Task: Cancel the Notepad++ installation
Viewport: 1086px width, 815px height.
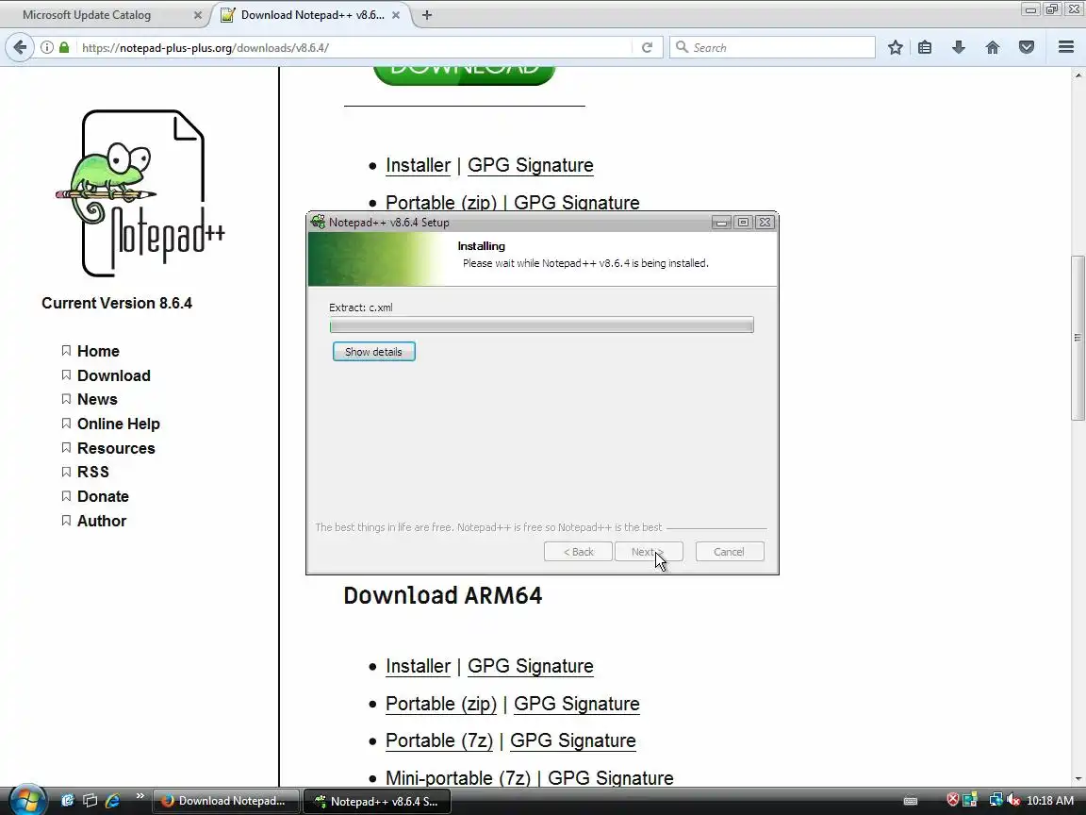Action: pos(730,552)
